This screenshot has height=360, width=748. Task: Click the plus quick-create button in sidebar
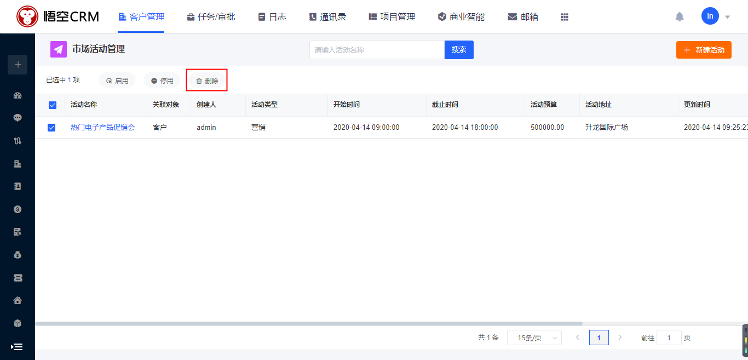pos(18,65)
